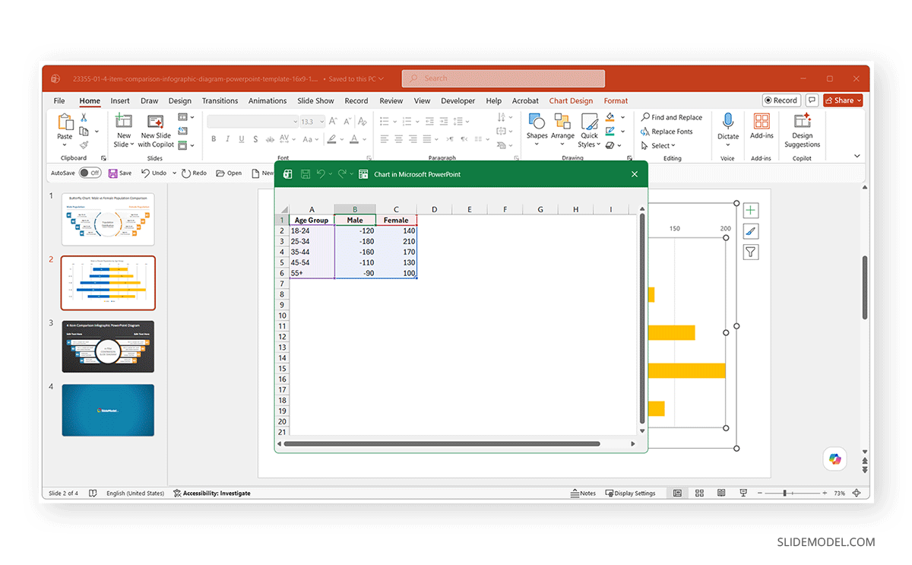The image size is (912, 565).
Task: Expand the font size dropdown
Action: 322,122
